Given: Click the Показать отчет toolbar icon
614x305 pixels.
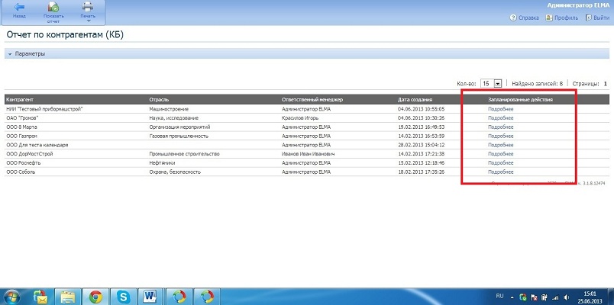Looking at the screenshot, I should 53,7.
